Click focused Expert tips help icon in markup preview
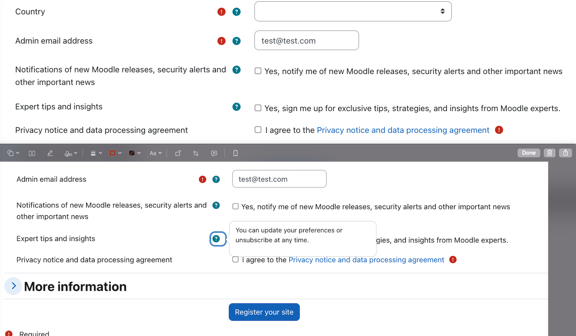576x336 pixels. click(x=216, y=239)
